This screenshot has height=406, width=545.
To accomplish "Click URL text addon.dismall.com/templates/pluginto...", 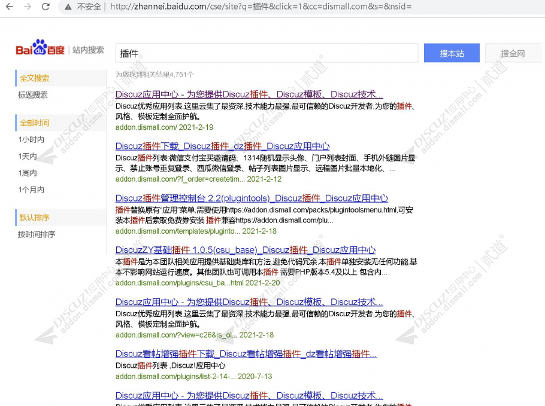I will point(178,231).
